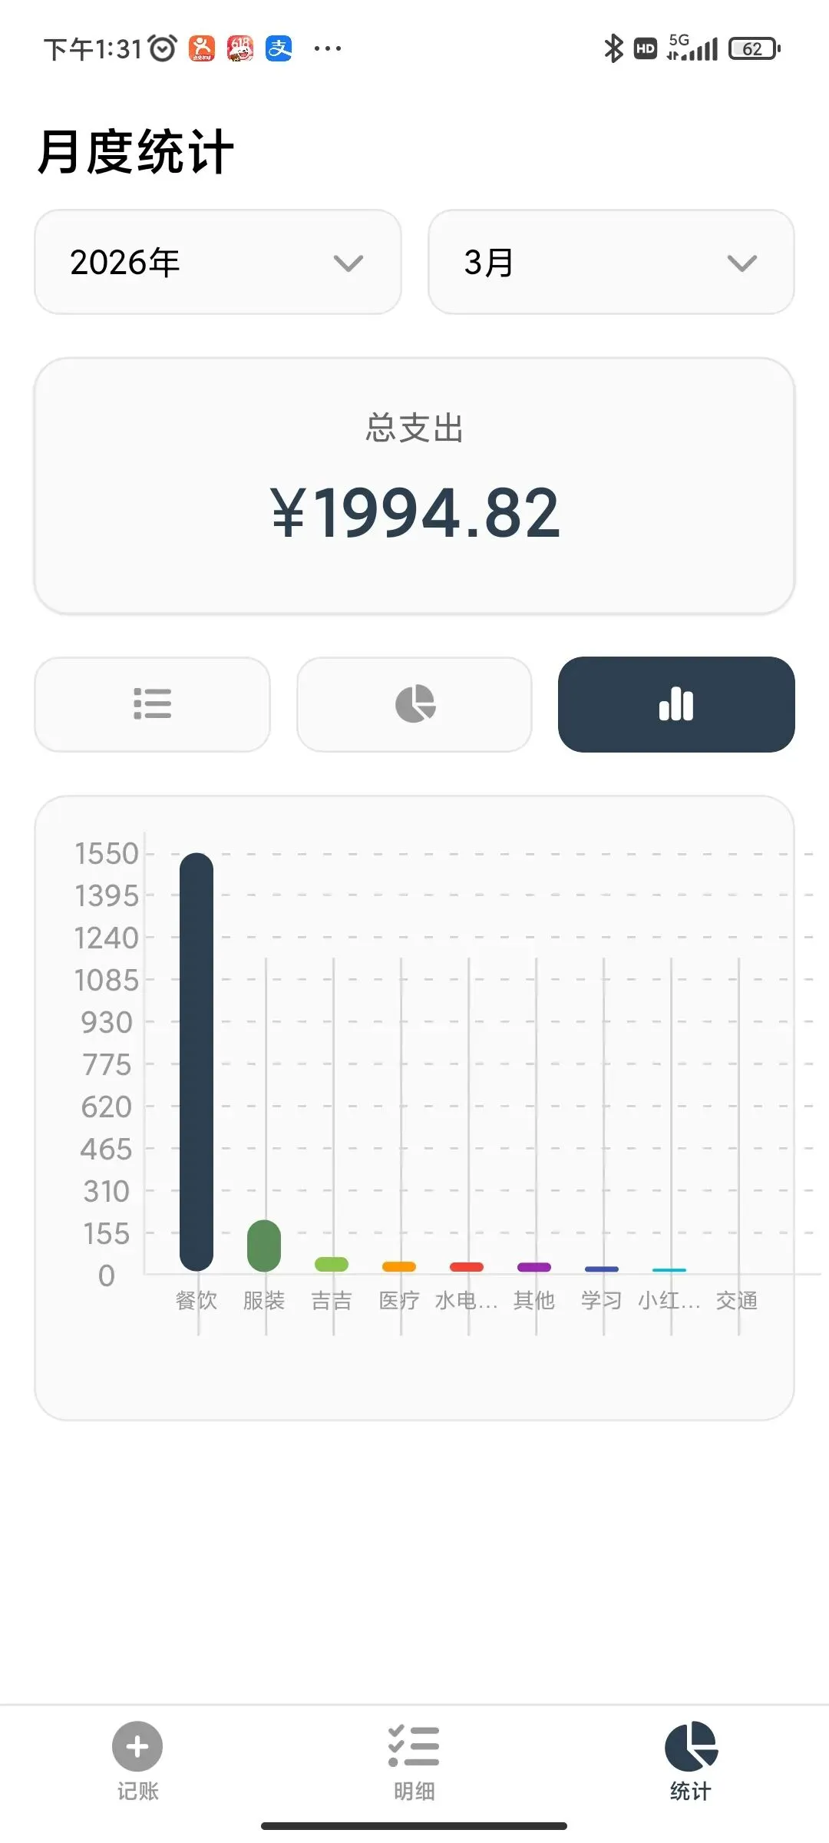Select the bar chart view

[675, 704]
